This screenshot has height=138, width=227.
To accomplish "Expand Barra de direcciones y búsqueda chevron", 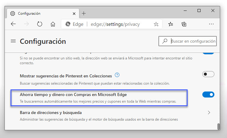I will pos(209,112).
